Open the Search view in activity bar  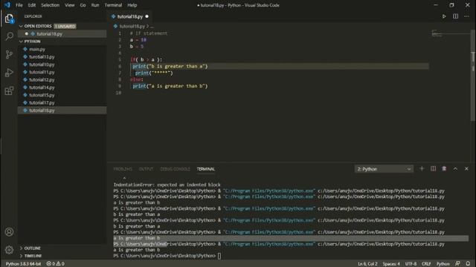pyautogui.click(x=9, y=36)
